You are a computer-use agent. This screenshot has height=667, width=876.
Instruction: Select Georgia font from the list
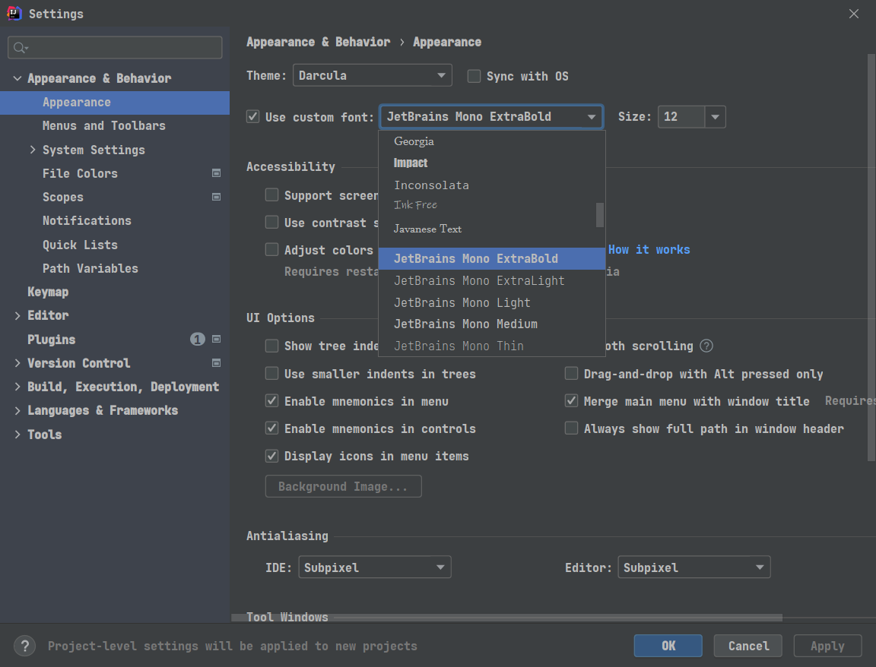point(492,141)
